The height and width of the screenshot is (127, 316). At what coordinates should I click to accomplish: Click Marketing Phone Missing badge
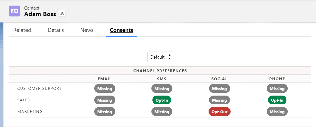(x=277, y=112)
